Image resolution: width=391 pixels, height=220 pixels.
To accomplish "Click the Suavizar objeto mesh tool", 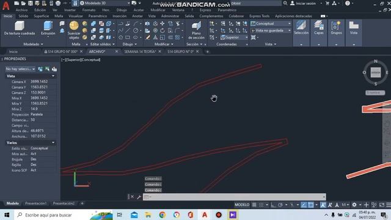I will tap(74, 30).
